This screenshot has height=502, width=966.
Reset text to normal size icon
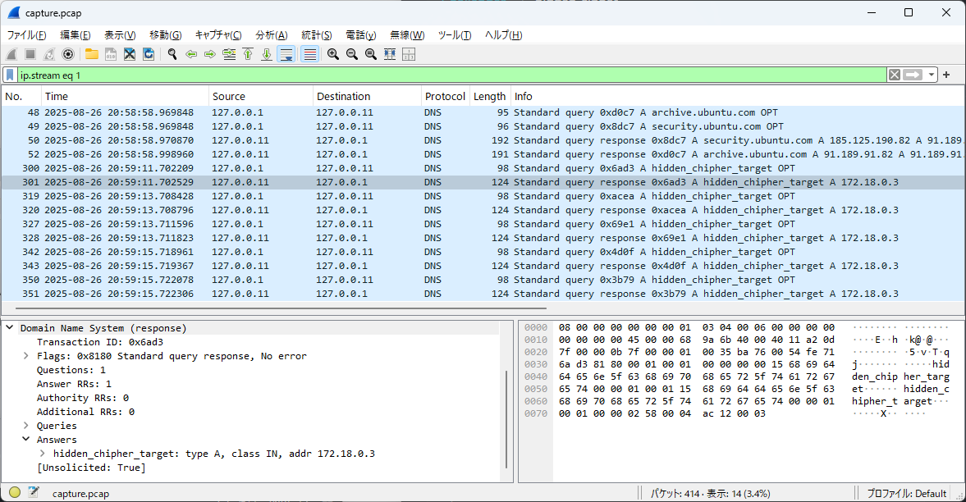(x=371, y=54)
